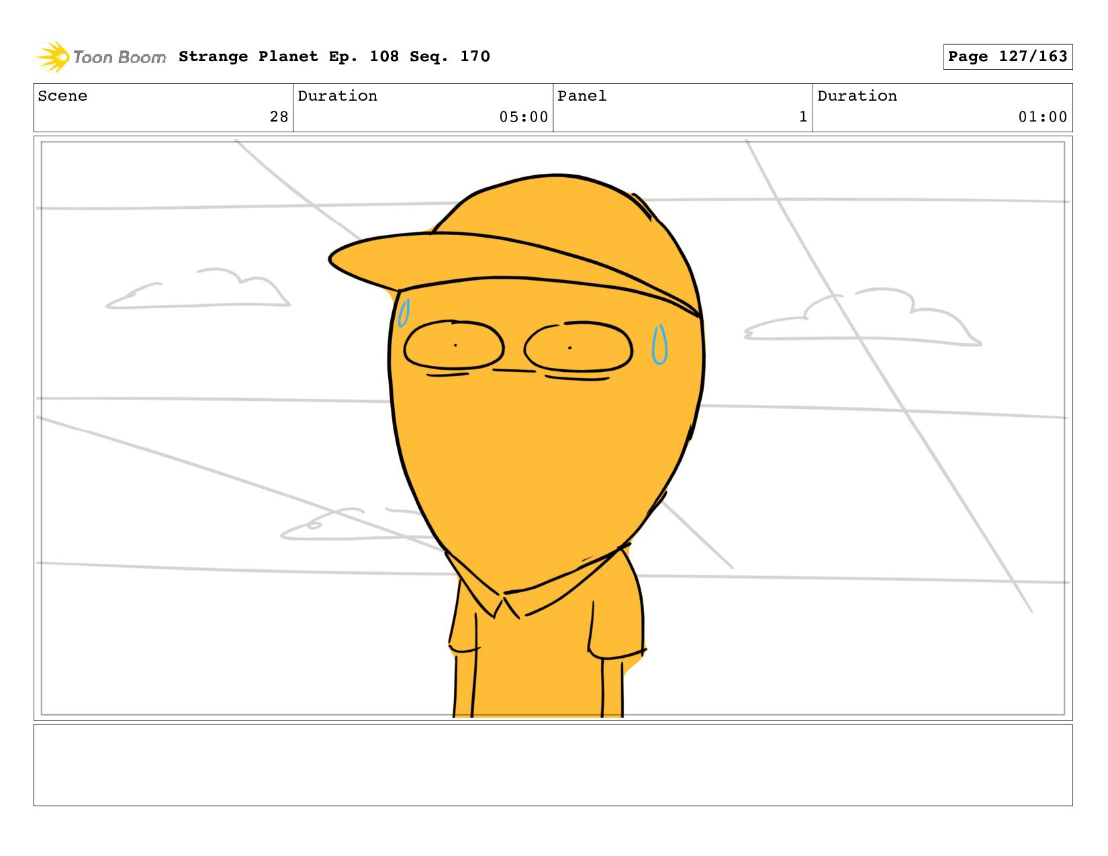
Task: Select the title 'Strange Planet Ep. 108 Seq. 170'
Action: click(x=334, y=56)
